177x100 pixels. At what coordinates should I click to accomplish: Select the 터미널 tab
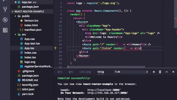(101, 72)
